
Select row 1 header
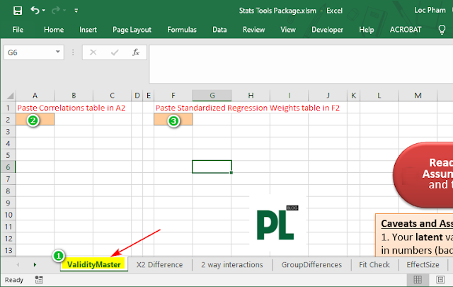8,108
